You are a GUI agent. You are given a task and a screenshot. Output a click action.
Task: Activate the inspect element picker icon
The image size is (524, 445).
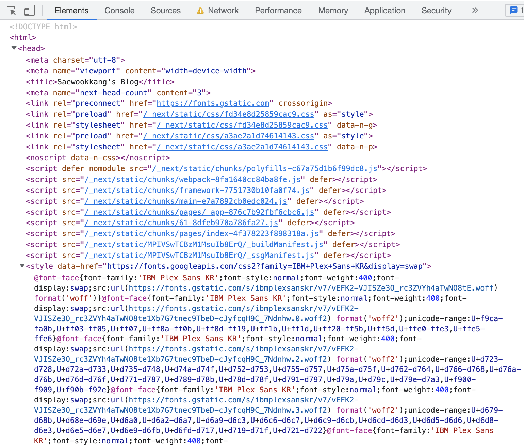[12, 11]
